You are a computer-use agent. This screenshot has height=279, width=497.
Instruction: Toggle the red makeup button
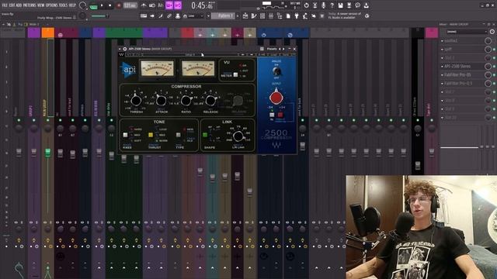point(280,115)
